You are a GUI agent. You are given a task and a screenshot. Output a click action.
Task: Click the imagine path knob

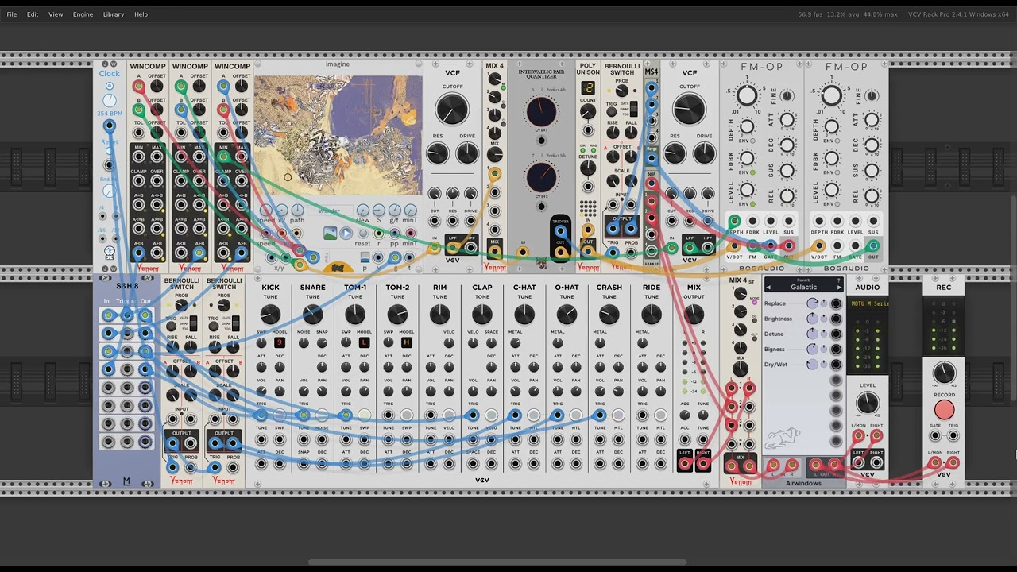(x=297, y=210)
